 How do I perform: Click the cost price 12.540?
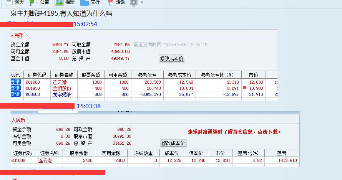click(x=186, y=82)
